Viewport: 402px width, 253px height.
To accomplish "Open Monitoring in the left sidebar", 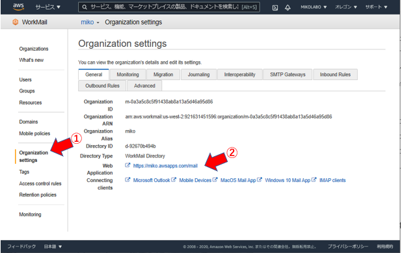I will click(x=30, y=215).
